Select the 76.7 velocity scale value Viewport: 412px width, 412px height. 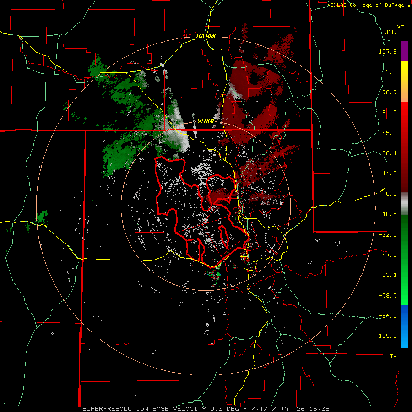(390, 92)
